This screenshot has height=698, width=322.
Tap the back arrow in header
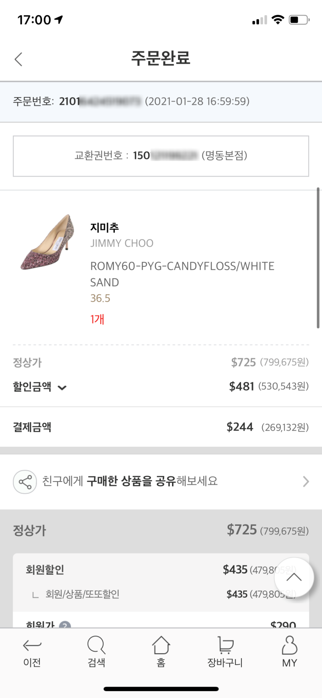point(18,59)
